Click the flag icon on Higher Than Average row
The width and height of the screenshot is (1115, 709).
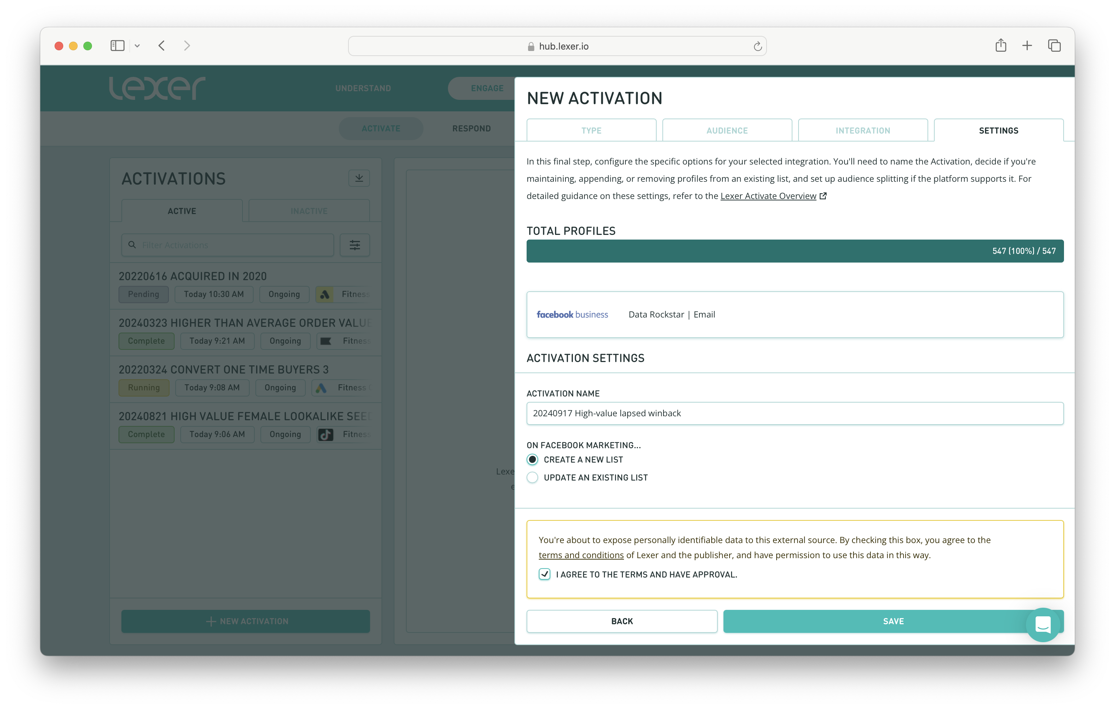[x=326, y=341]
